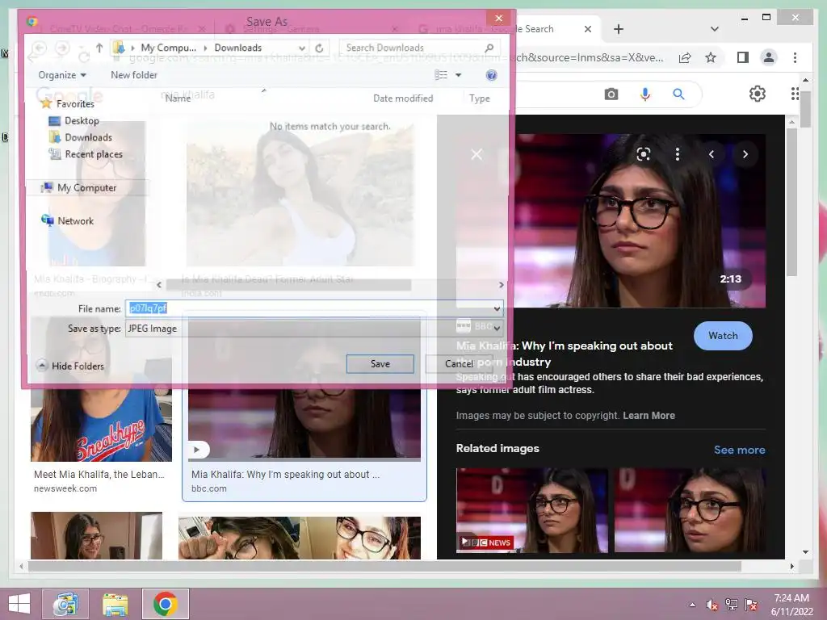Click the Action Center flag tray icon
Image resolution: width=827 pixels, height=620 pixels.
(x=751, y=605)
